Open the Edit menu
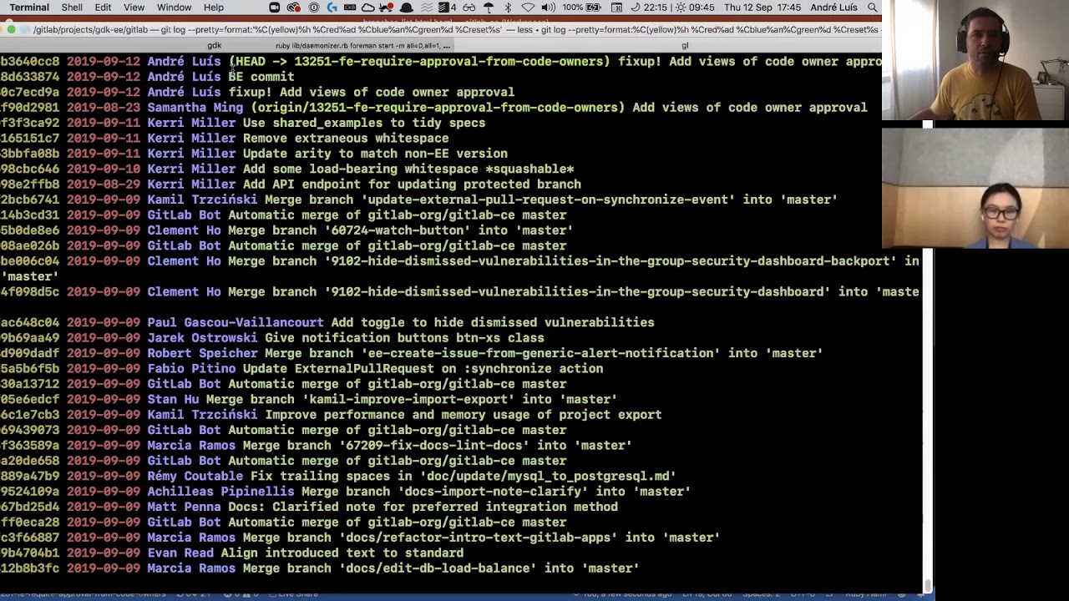Image resolution: width=1069 pixels, height=601 pixels. 103,8
